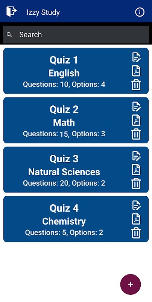Export Quiz 4 Chemistry as PDF

[136, 219]
